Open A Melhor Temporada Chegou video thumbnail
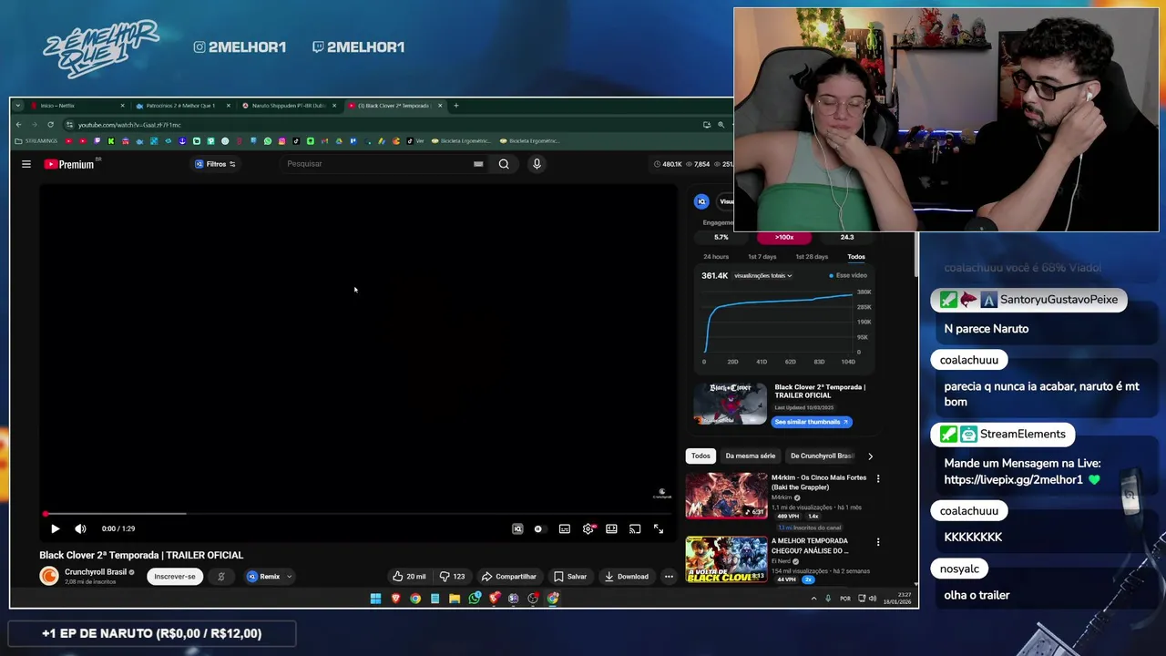This screenshot has height=656, width=1166. [x=726, y=559]
